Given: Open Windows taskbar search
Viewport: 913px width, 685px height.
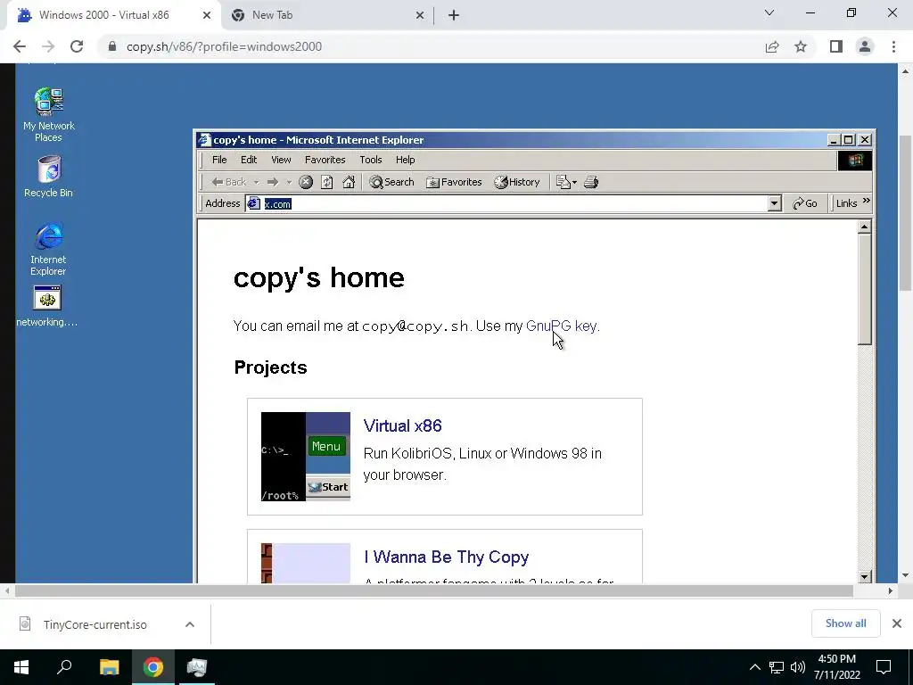Looking at the screenshot, I should coord(64,667).
